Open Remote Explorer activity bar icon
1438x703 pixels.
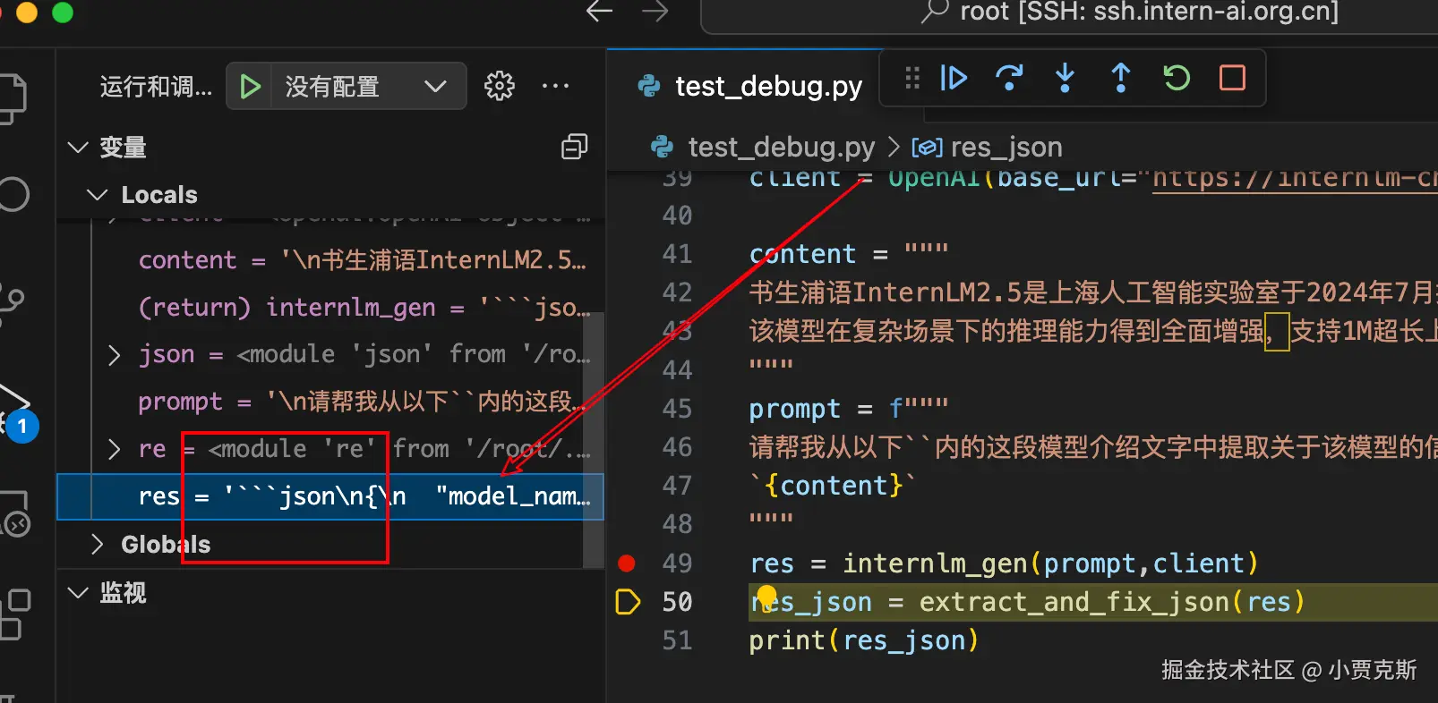pyautogui.click(x=14, y=512)
